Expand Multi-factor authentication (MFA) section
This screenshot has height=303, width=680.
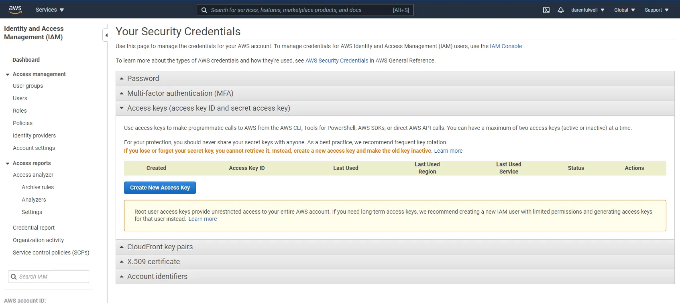pos(180,93)
